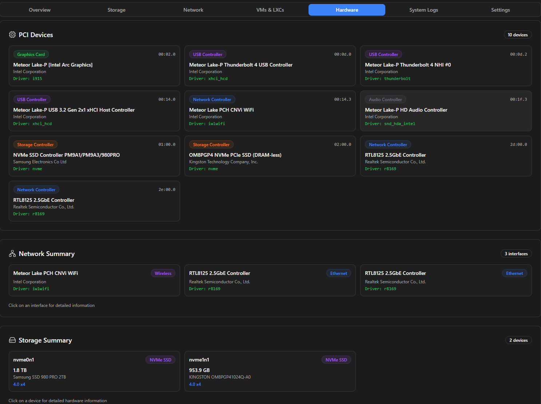Viewport: 541px width, 404px height.
Task: Click the Meteor Lake-P HD Audio Controller card
Action: [446, 111]
